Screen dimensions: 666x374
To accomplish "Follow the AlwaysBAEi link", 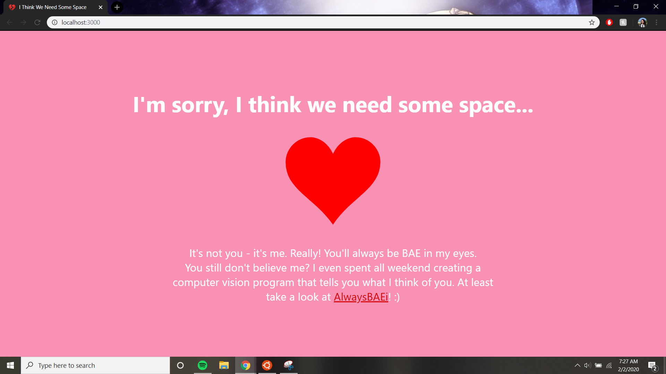I will tap(361, 297).
